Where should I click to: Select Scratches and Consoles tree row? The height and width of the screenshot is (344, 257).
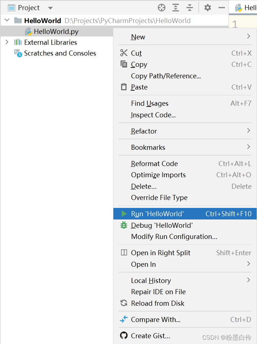[57, 53]
